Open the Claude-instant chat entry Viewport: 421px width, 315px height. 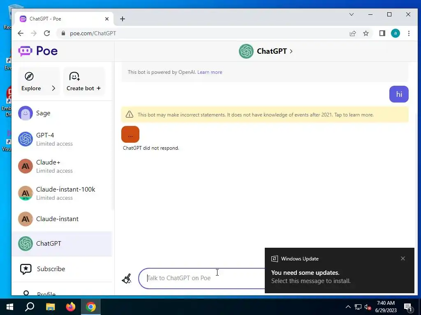point(62,219)
